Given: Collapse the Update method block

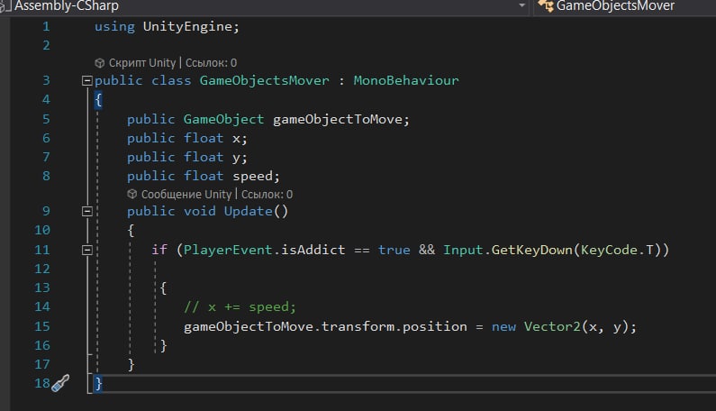Looking at the screenshot, I should (86, 211).
